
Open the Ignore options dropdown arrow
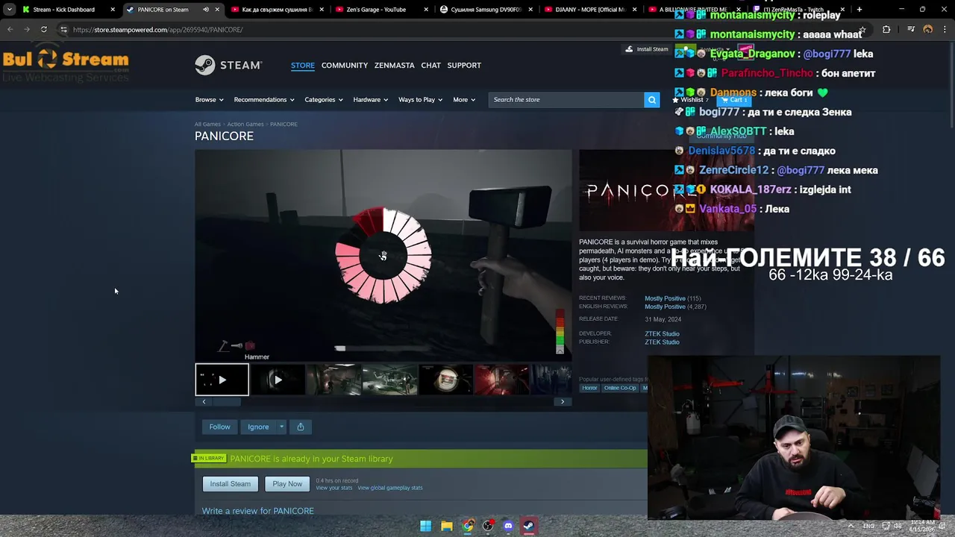coord(281,427)
